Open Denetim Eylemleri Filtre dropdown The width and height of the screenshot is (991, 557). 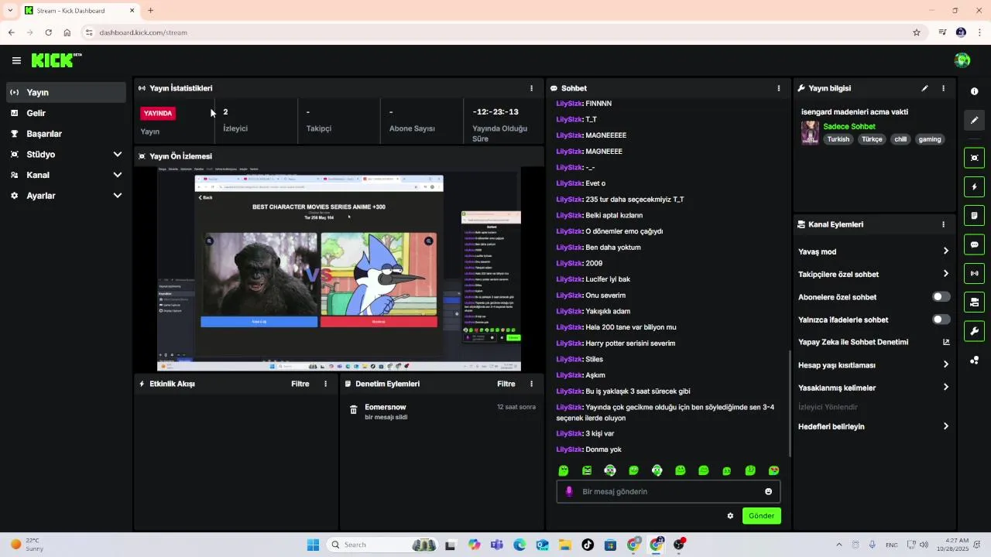(506, 384)
